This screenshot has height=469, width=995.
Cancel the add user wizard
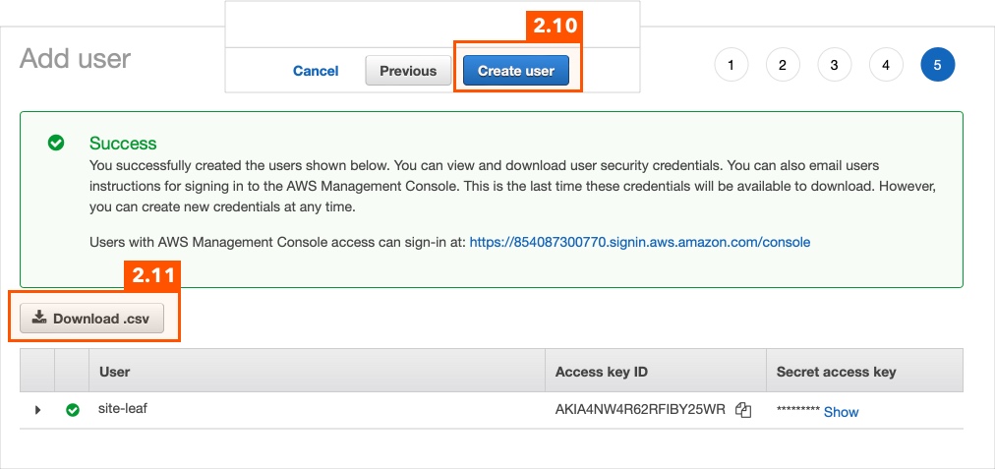[316, 71]
